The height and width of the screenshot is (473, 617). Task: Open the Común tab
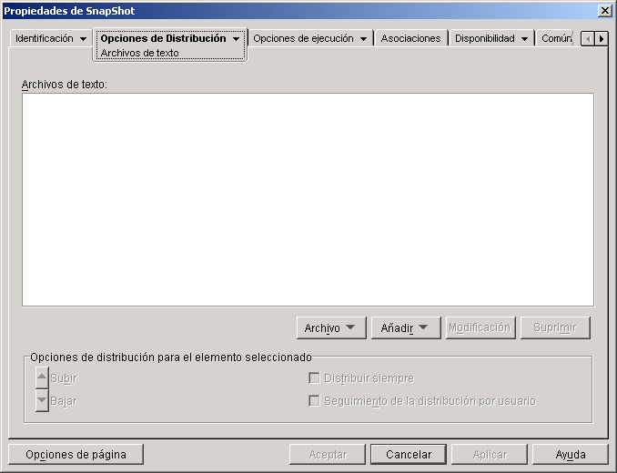coord(556,38)
